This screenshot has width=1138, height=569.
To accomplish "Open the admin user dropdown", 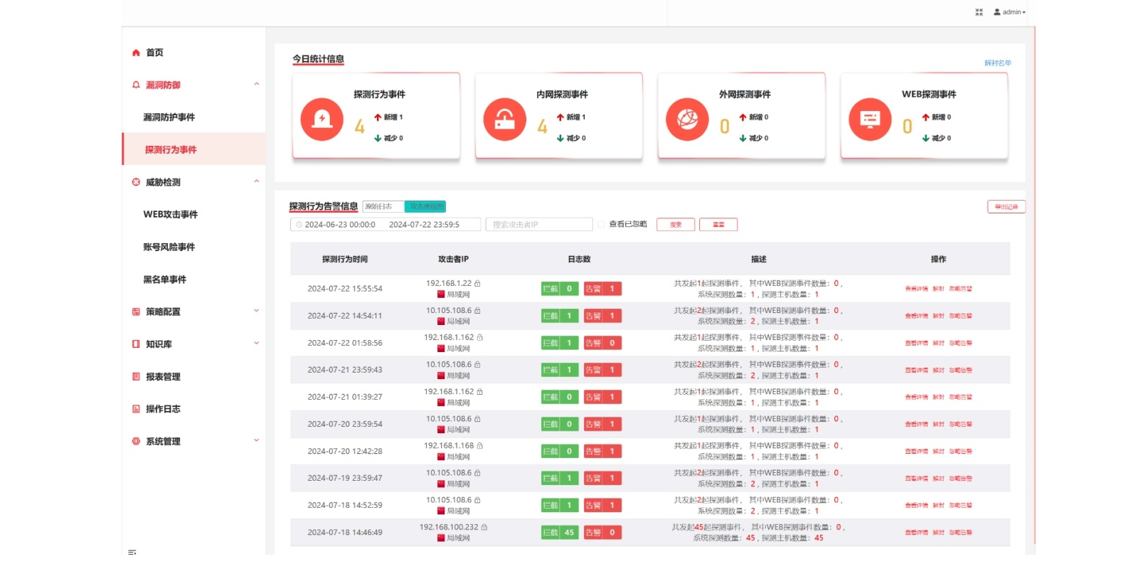I will (1010, 12).
